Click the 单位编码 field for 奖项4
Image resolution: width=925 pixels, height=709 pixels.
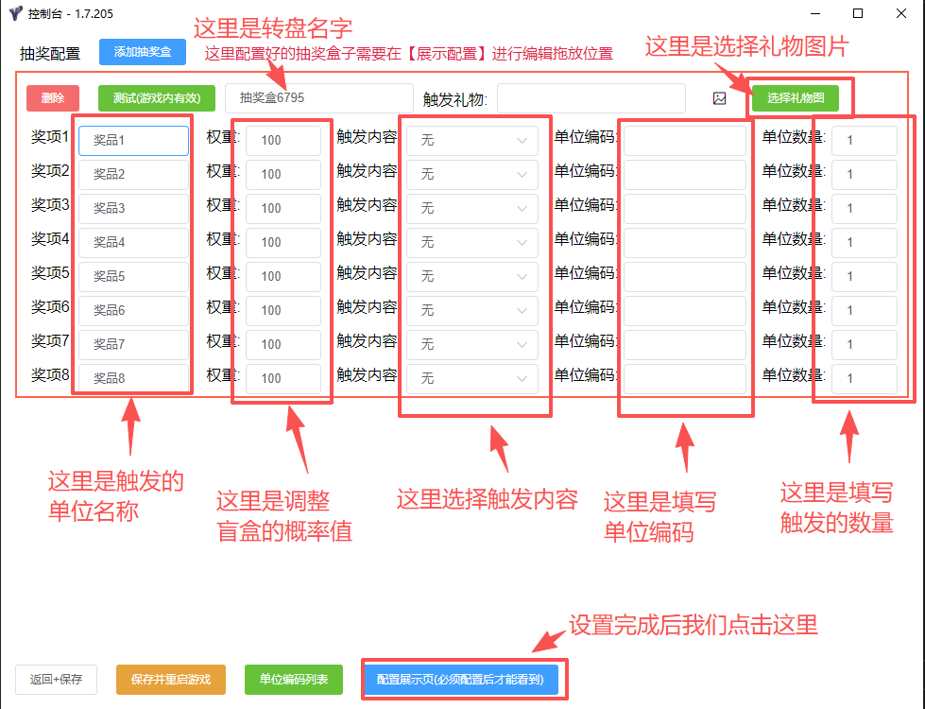point(685,242)
